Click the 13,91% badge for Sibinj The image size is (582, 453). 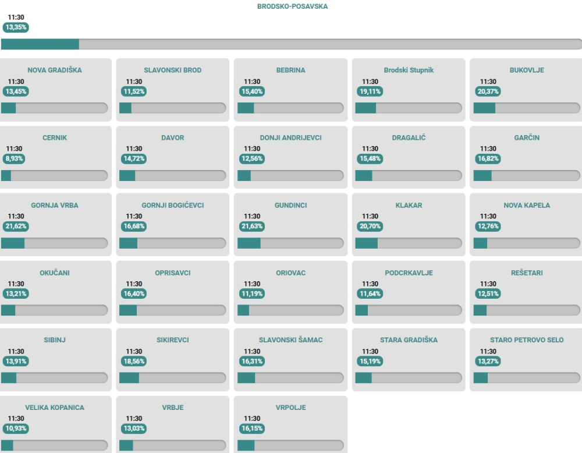(x=16, y=361)
